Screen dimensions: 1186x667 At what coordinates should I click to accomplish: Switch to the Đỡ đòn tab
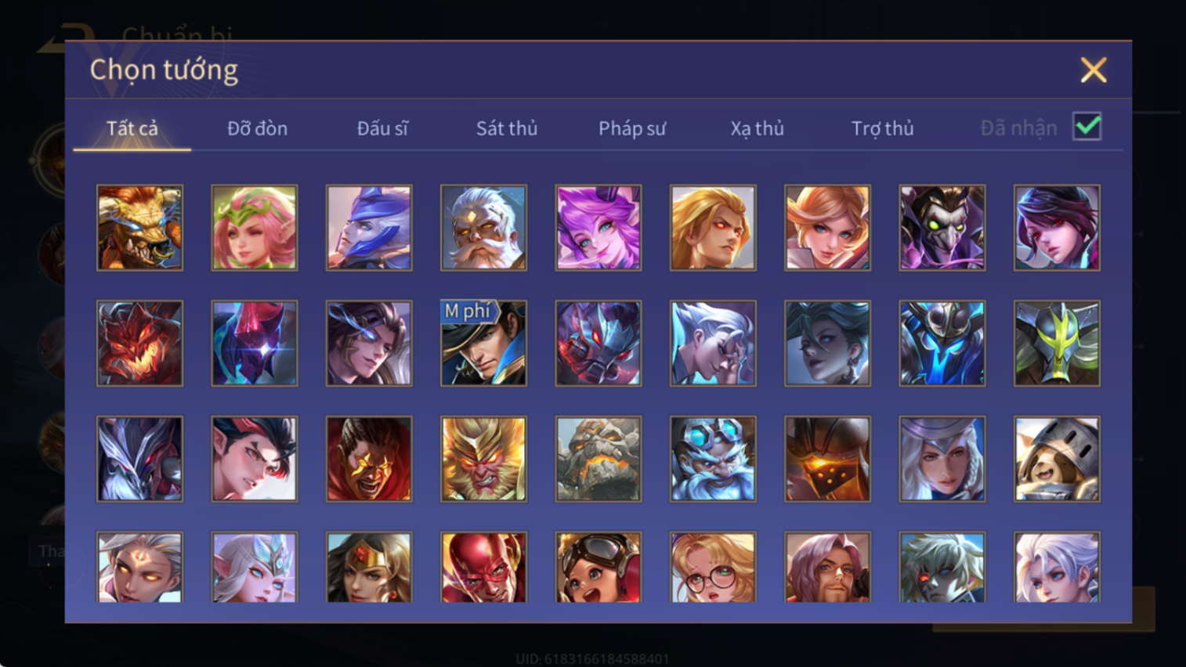click(258, 128)
